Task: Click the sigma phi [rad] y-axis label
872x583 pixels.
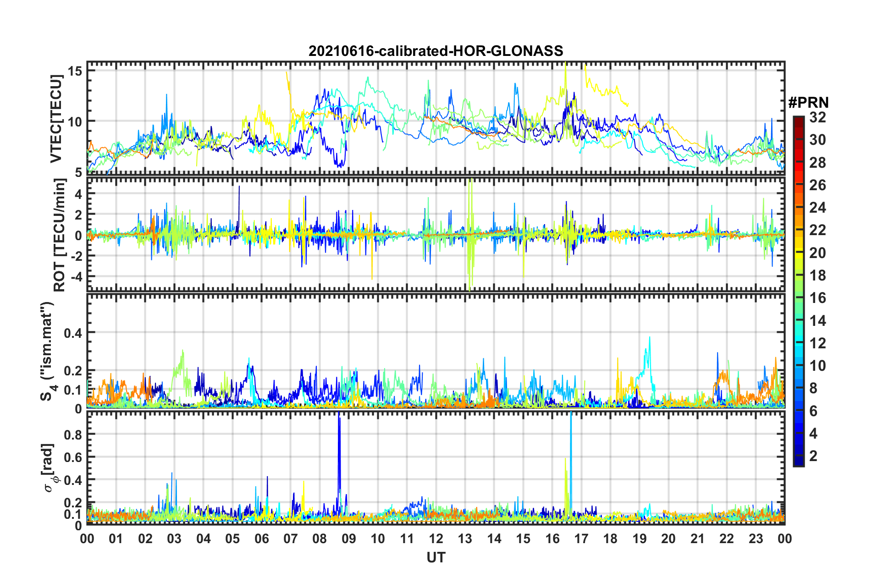Action: 50,468
